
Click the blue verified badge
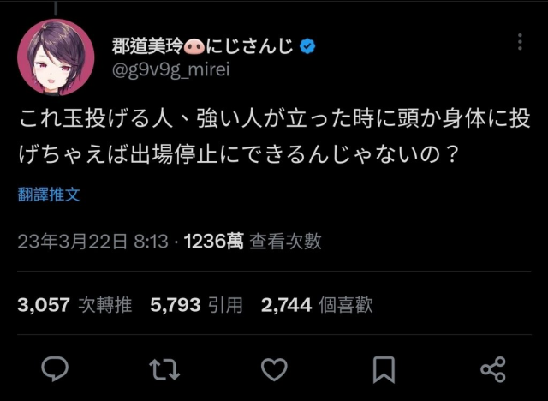tap(307, 45)
